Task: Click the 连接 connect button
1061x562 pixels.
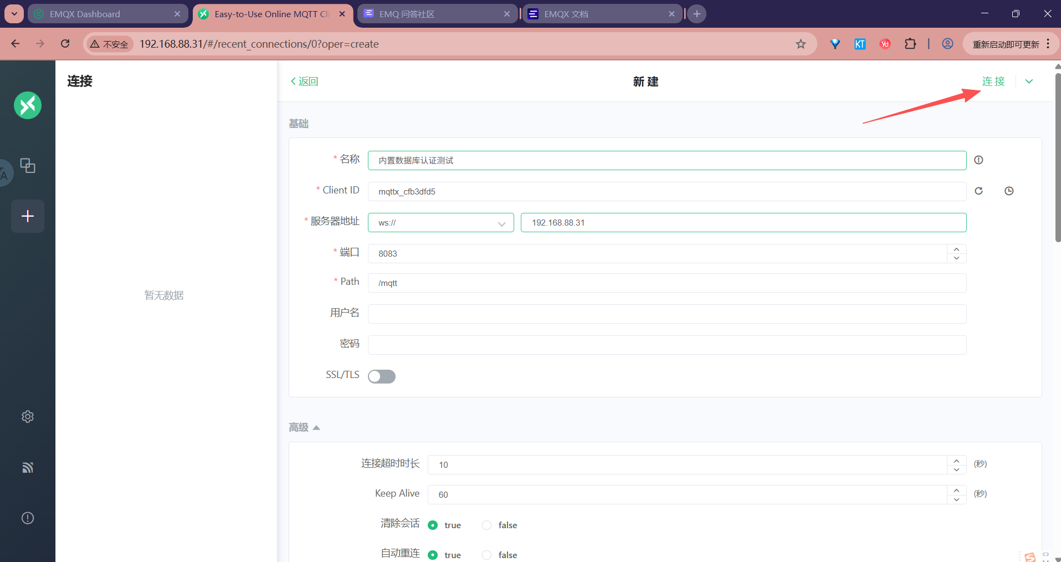Action: [993, 81]
